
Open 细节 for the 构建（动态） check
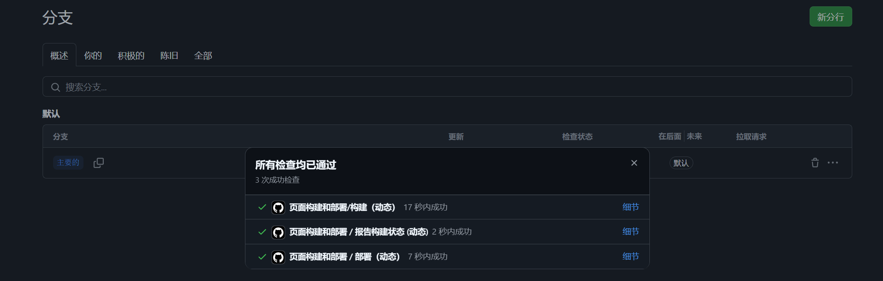[x=630, y=207]
